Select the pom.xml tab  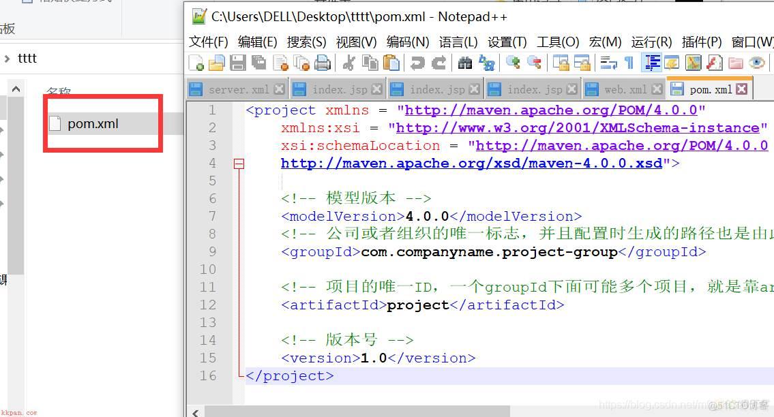click(711, 89)
